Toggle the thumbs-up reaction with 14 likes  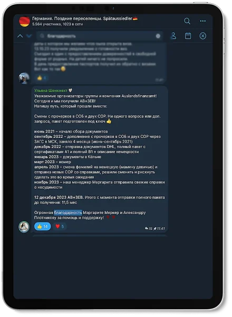point(42,227)
